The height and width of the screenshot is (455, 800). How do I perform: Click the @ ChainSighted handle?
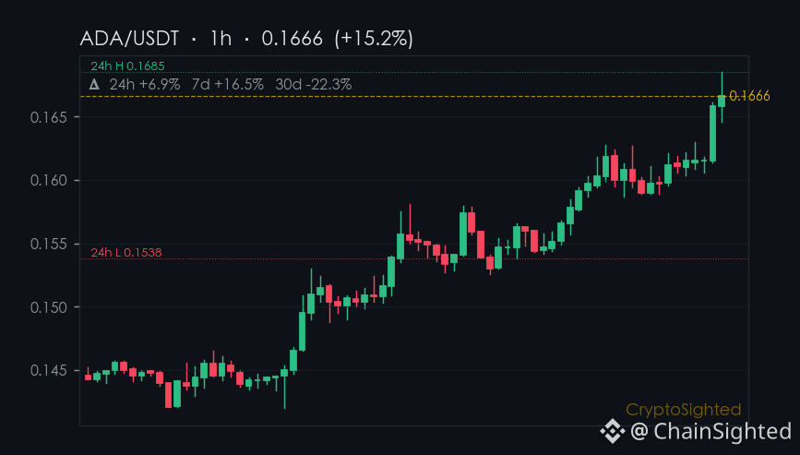click(x=711, y=432)
